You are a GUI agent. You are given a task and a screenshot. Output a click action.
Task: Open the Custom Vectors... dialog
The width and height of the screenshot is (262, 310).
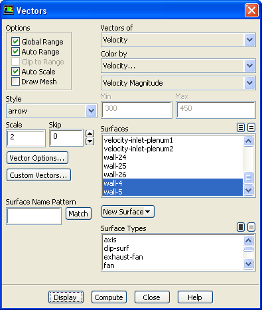point(38,175)
